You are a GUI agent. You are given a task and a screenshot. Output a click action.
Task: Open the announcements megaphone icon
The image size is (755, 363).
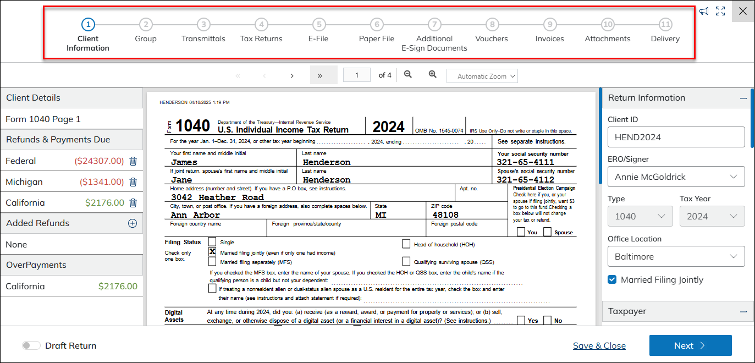(x=704, y=12)
